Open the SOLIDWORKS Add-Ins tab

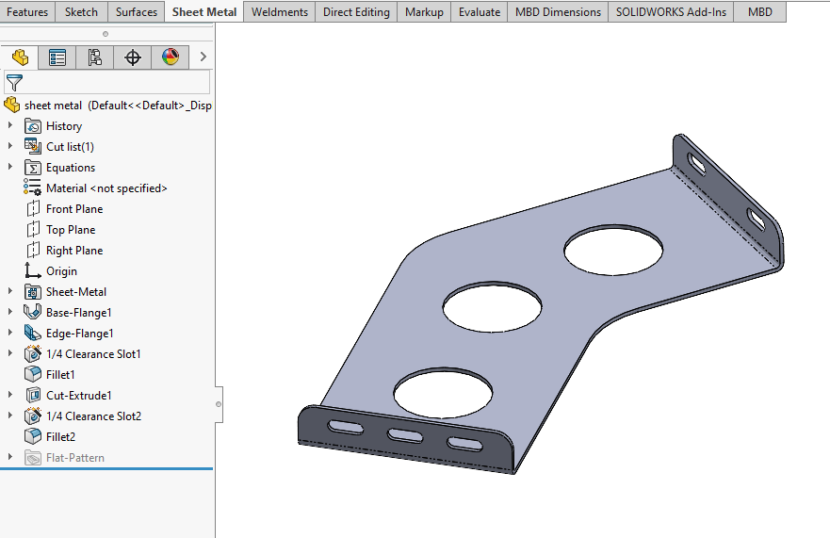pos(671,12)
